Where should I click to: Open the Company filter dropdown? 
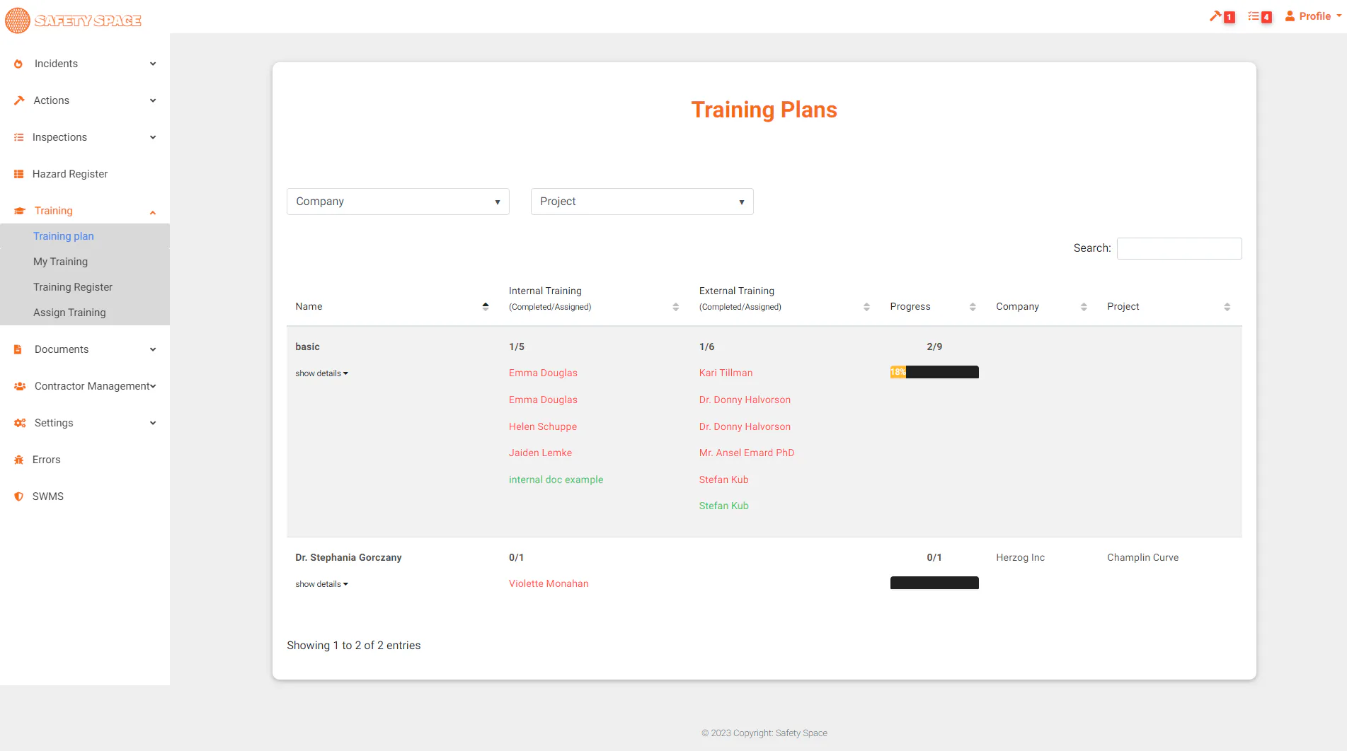point(398,202)
